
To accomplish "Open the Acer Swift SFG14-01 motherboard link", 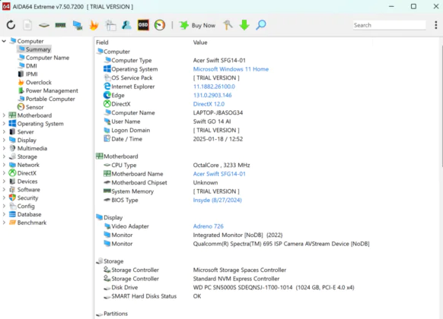I will pyautogui.click(x=219, y=174).
